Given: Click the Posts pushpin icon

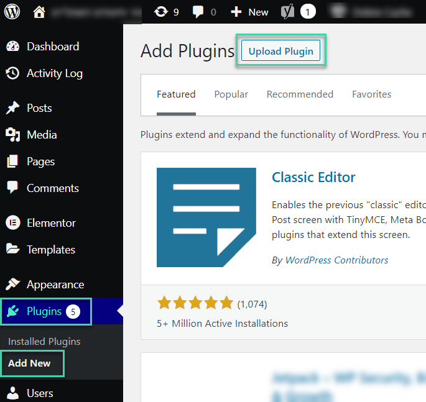Looking at the screenshot, I should tap(12, 107).
